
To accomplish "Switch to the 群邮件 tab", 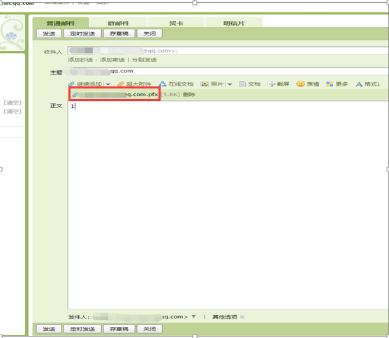I will coord(119,23).
